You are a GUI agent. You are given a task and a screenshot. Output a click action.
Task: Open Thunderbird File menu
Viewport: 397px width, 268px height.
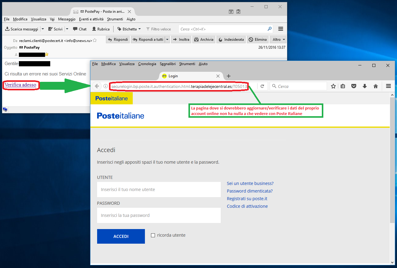pos(7,19)
